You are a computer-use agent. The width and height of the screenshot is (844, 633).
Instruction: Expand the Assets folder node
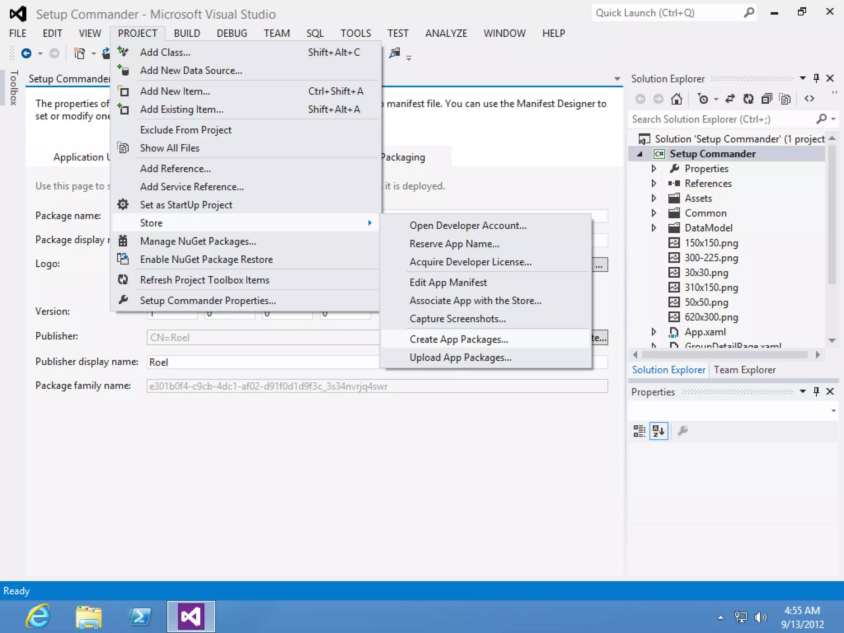654,198
